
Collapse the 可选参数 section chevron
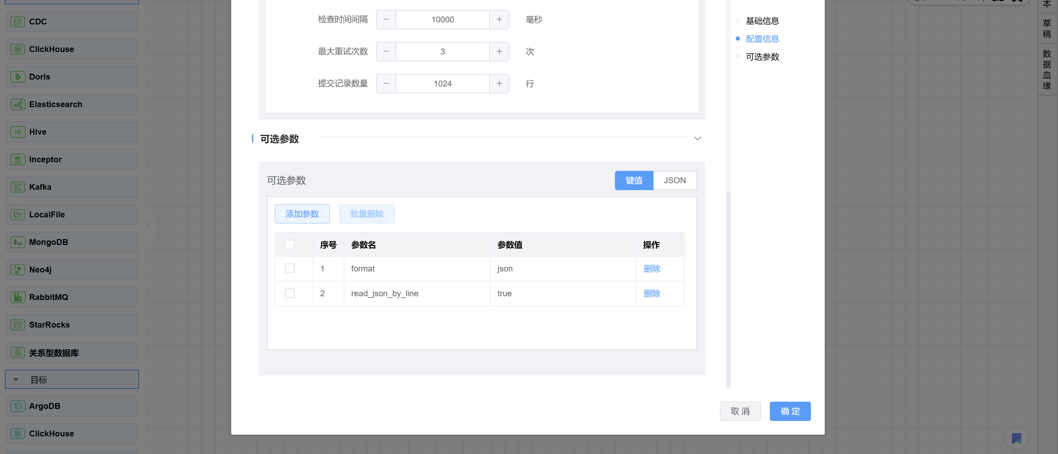697,138
